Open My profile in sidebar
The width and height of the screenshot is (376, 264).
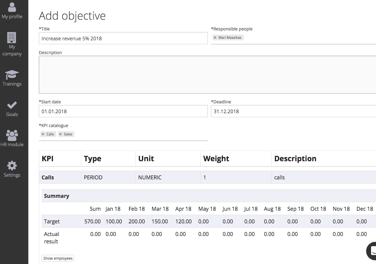[12, 11]
